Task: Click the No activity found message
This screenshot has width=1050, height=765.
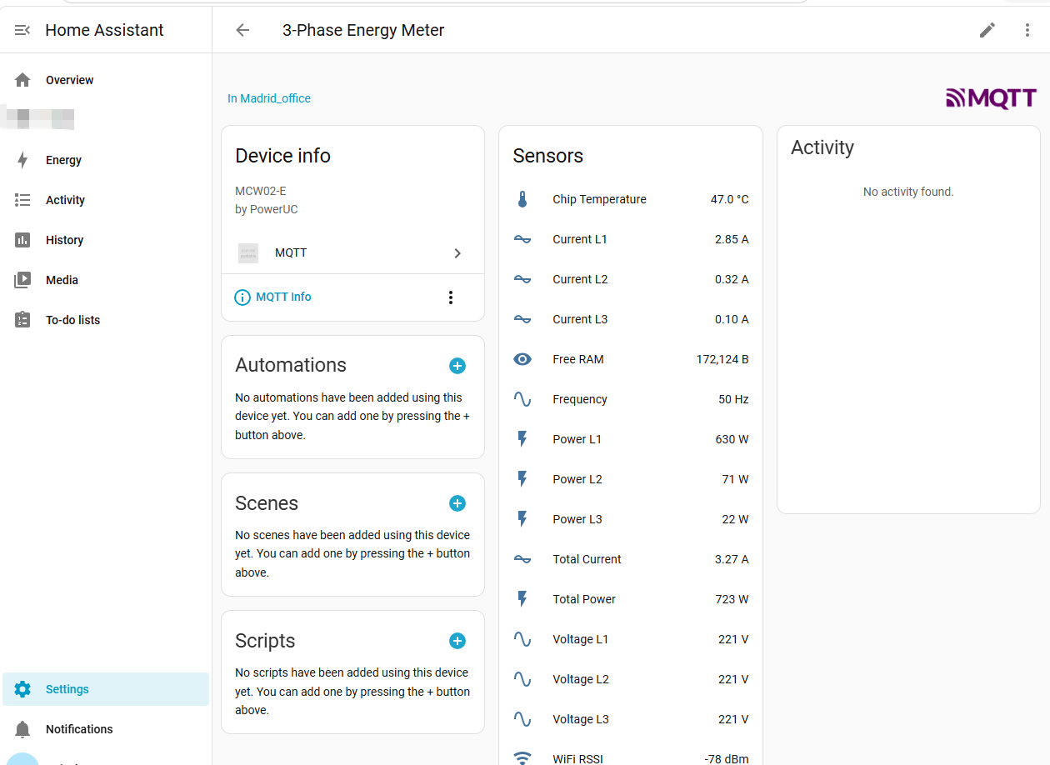Action: tap(908, 192)
